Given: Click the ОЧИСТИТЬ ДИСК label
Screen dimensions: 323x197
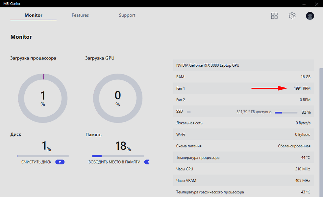Looking at the screenshot, I should coord(37,162).
